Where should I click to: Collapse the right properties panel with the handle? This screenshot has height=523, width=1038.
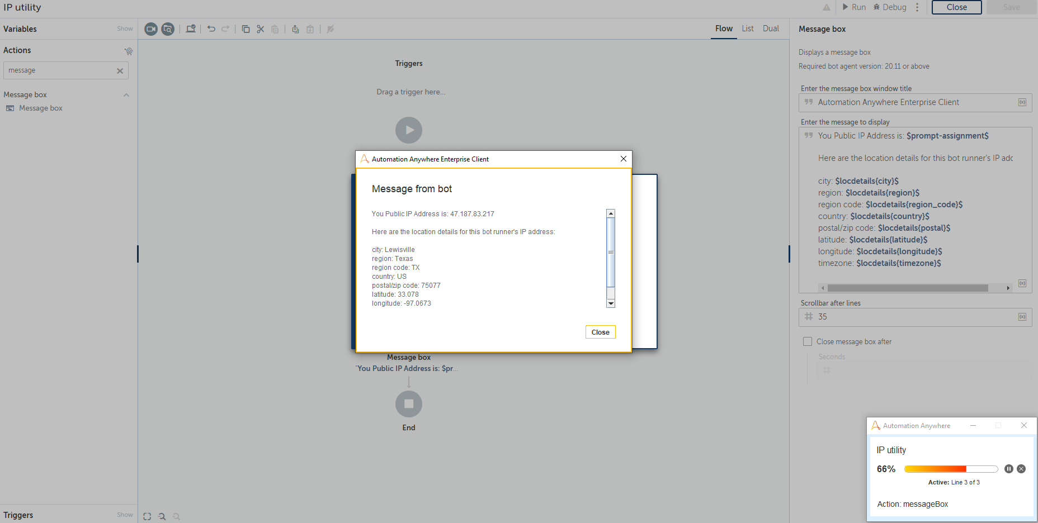(x=789, y=254)
